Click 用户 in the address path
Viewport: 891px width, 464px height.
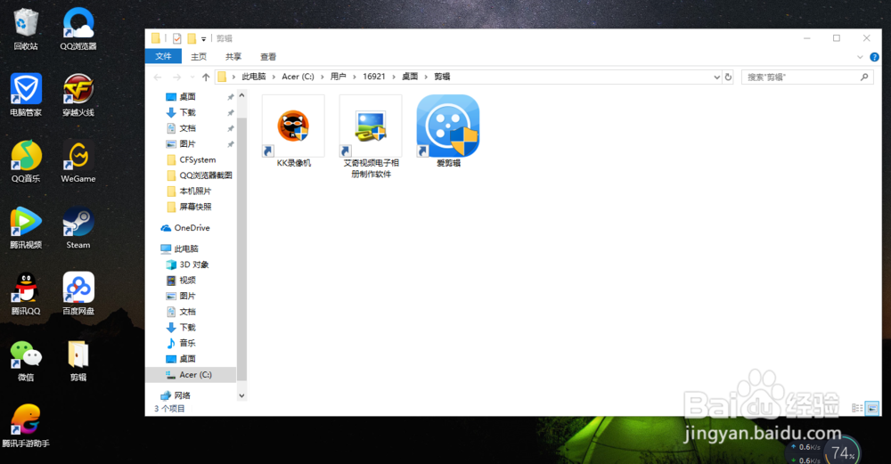[338, 77]
